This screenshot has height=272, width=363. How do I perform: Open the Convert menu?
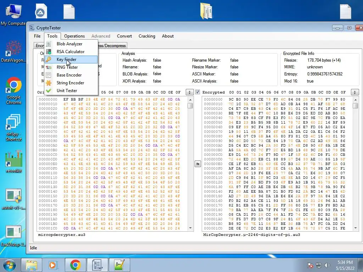pyautogui.click(x=124, y=36)
